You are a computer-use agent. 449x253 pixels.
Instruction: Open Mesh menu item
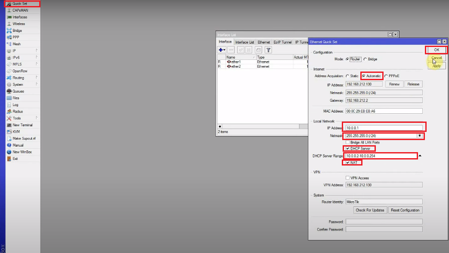point(23,44)
